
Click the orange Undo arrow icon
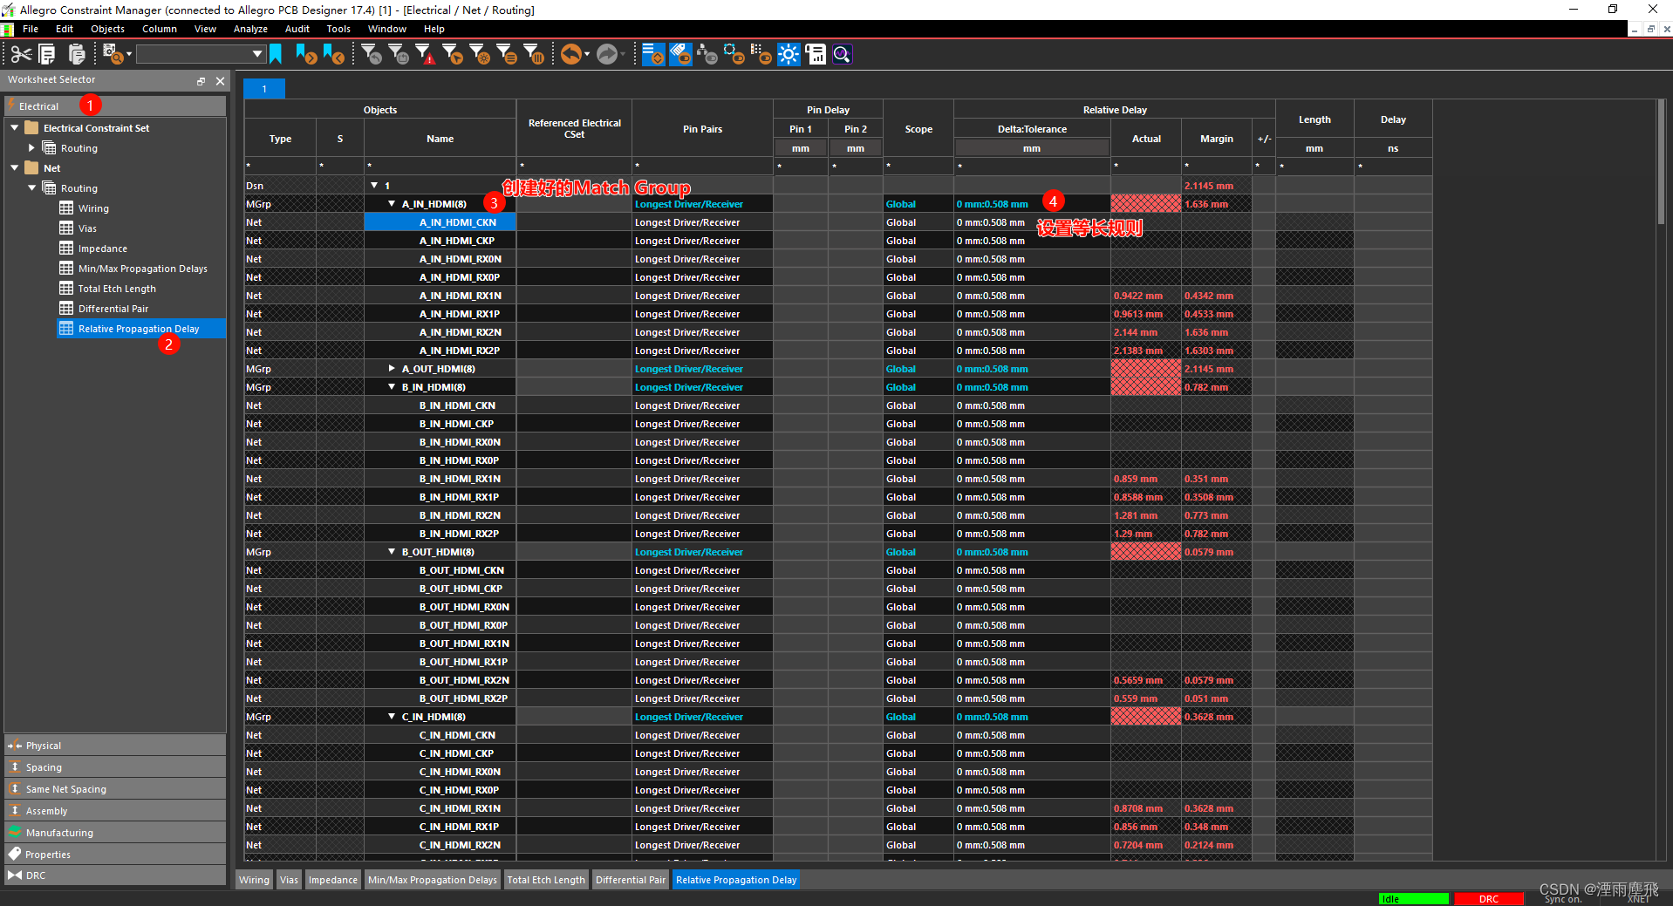click(x=570, y=54)
